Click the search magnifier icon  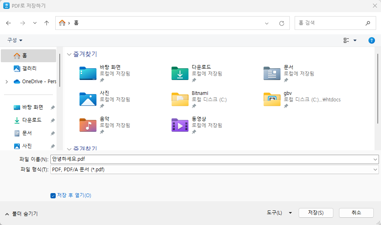click(368, 23)
